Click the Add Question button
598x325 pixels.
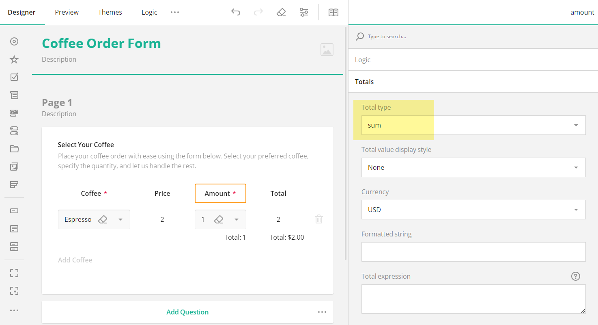pyautogui.click(x=187, y=312)
